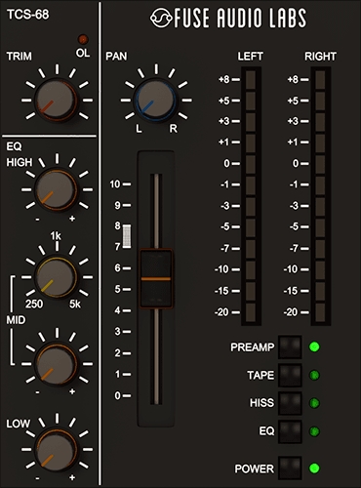The height and width of the screenshot is (488, 361).
Task: Click the TCS-68 label
Action: click(28, 15)
